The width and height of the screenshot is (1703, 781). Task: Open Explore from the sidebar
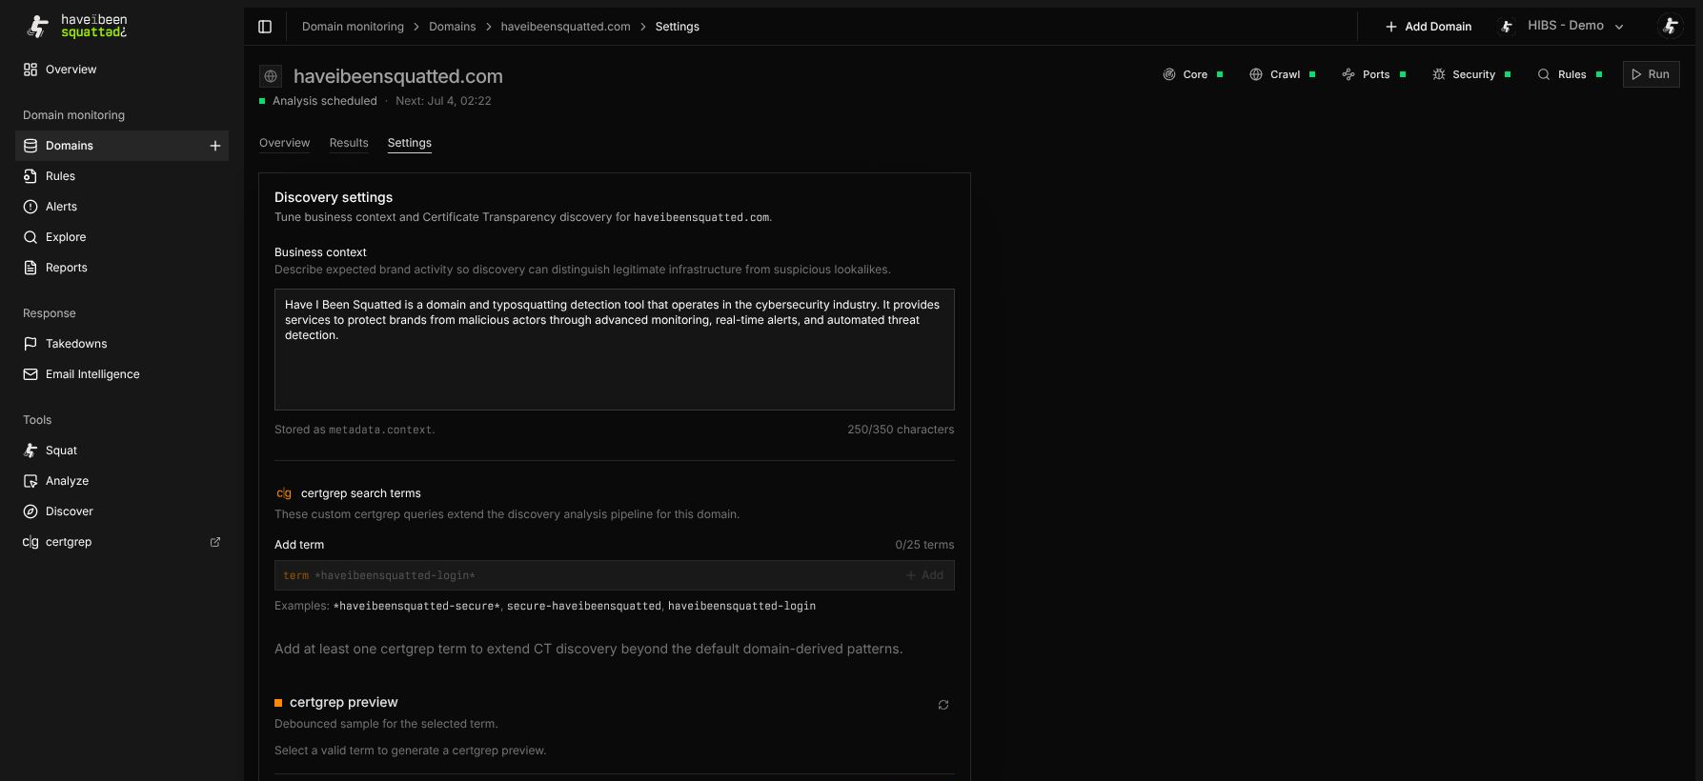coord(122,237)
